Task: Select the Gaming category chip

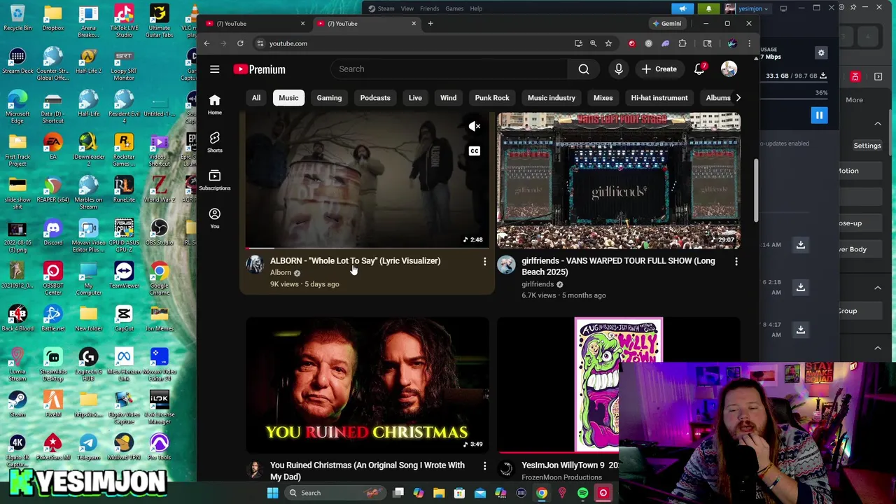Action: click(x=329, y=98)
